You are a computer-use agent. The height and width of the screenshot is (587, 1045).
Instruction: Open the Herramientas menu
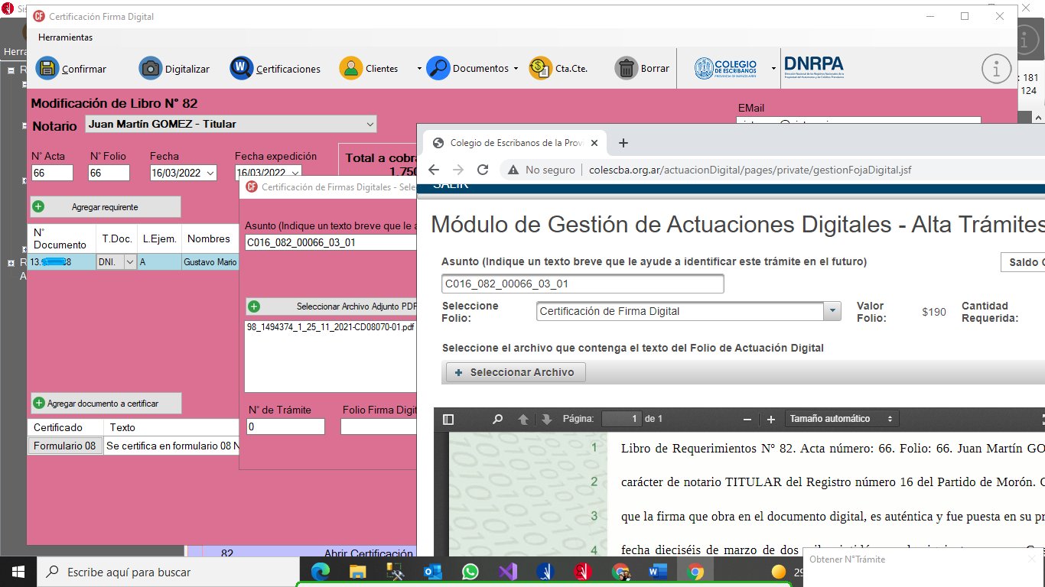tap(65, 37)
